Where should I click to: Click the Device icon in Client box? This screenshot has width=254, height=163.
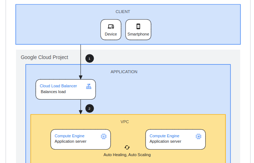tap(111, 26)
